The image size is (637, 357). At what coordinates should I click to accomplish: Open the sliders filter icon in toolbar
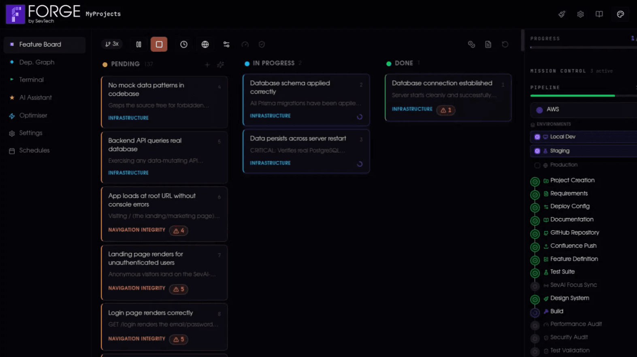226,45
